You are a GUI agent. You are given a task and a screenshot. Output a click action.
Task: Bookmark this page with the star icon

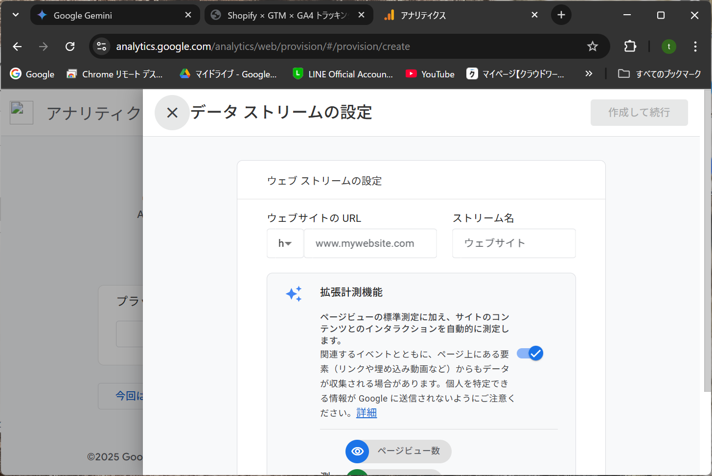coord(593,47)
